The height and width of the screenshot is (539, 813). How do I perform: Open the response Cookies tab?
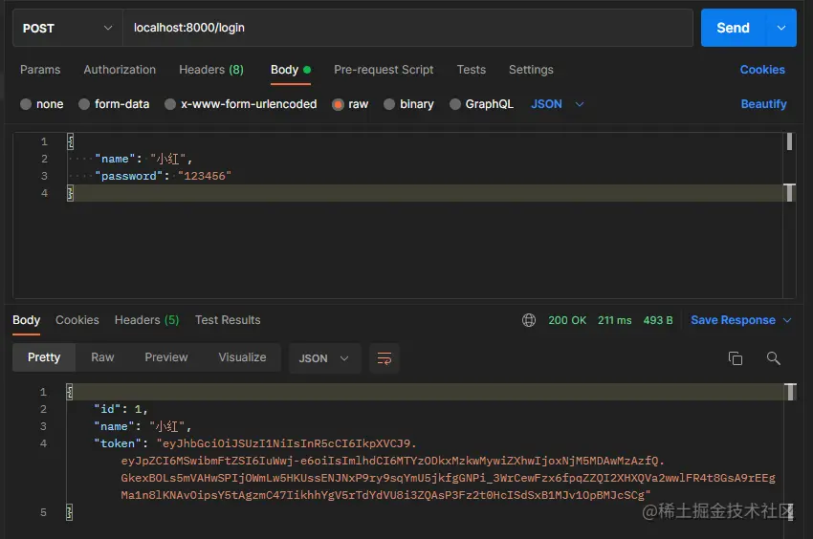pyautogui.click(x=77, y=320)
